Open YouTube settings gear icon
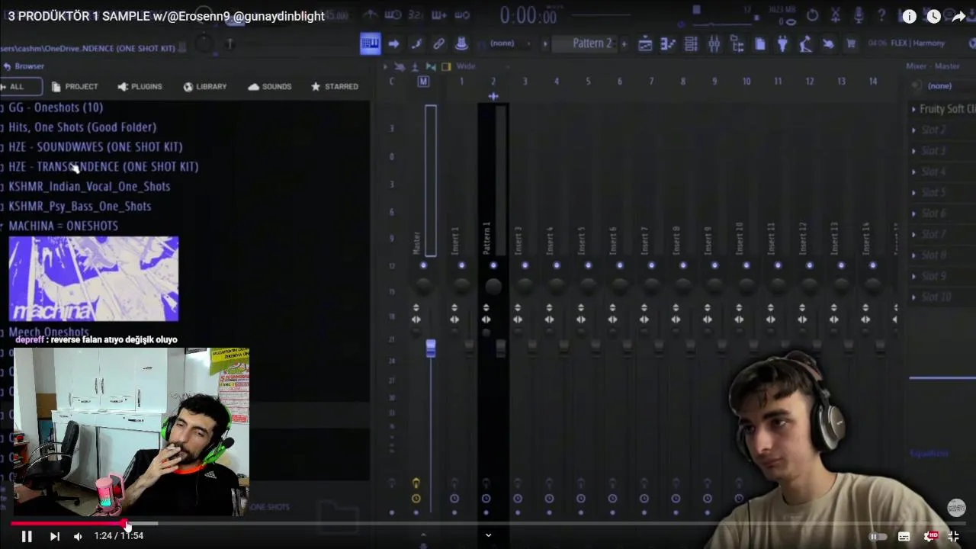Image resolution: width=976 pixels, height=549 pixels. 930,536
